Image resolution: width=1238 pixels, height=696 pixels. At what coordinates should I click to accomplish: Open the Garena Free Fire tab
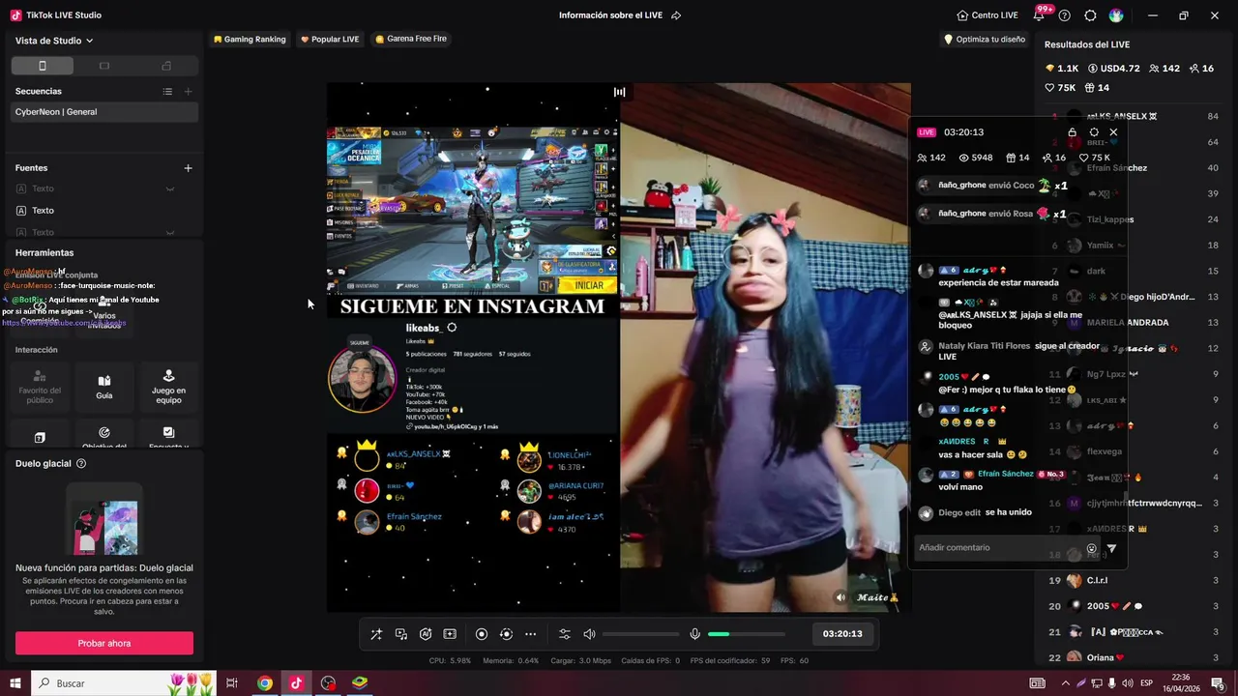pyautogui.click(x=411, y=40)
